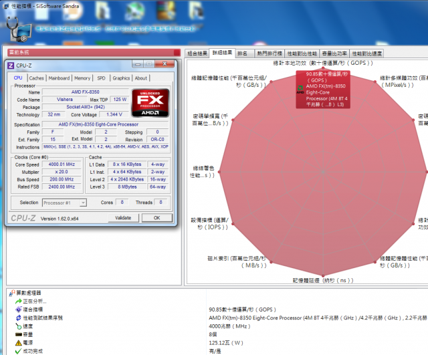Click the yellow warning icon beside 電源
428x355 pixels.
tap(18, 343)
